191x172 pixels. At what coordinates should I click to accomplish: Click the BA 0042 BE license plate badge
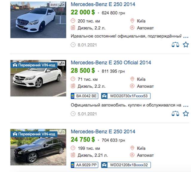(x=84, y=96)
